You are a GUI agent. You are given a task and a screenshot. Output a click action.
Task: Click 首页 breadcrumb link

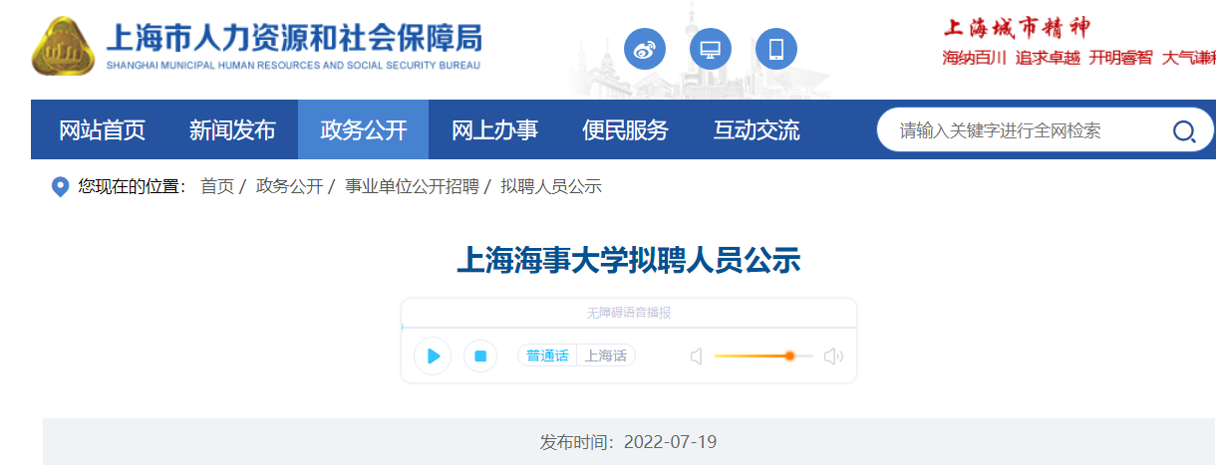coord(217,186)
